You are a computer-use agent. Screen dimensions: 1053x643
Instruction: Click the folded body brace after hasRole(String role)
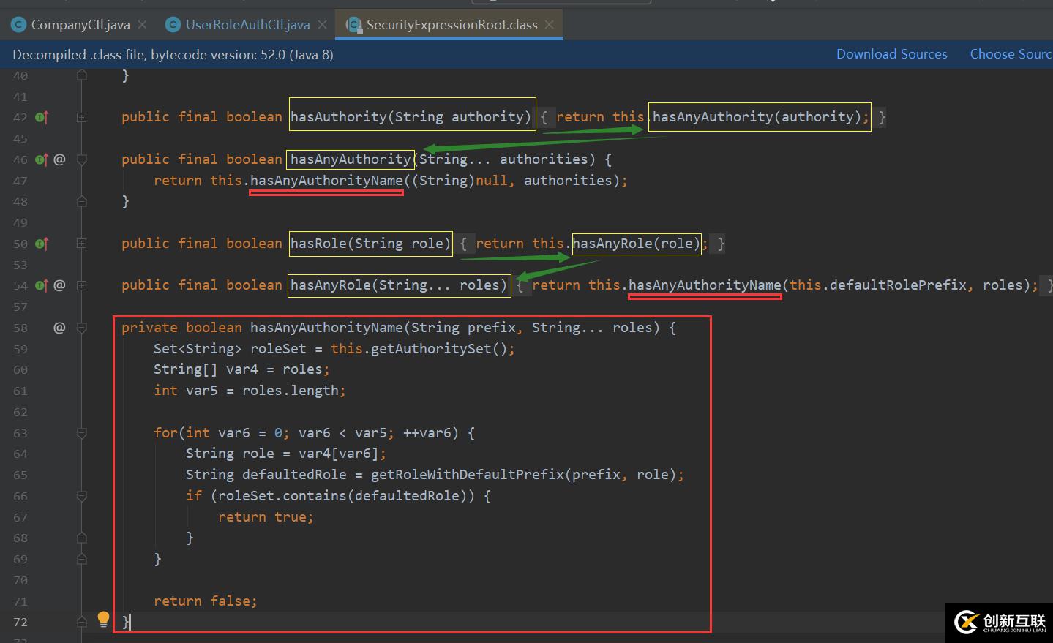coord(463,244)
